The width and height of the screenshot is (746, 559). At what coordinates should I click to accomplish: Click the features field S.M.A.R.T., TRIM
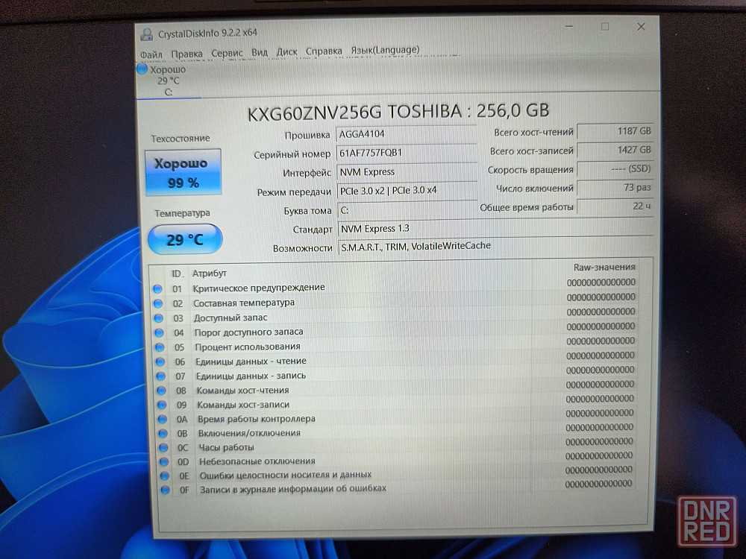point(495,246)
